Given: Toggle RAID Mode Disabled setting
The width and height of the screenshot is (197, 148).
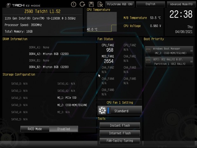Looking at the screenshot, I should 64,129.
